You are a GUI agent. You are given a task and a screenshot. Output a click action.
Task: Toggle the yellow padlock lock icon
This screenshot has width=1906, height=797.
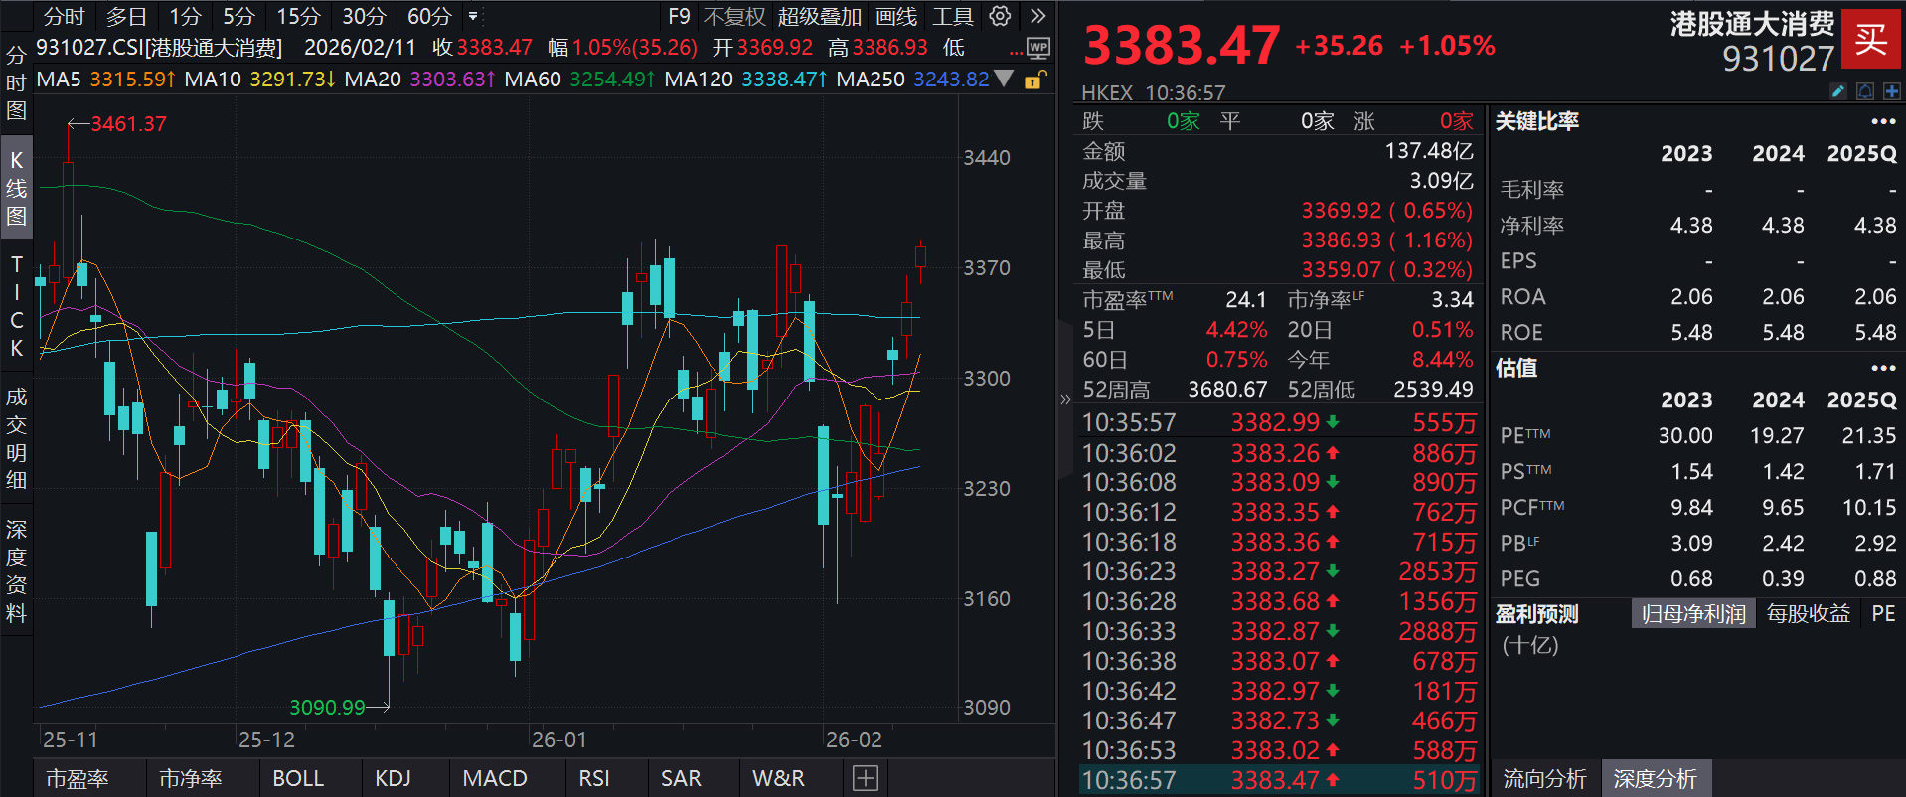(1033, 80)
